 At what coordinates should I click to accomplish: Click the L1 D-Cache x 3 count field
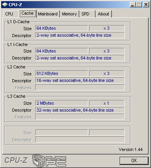coord(107,28)
